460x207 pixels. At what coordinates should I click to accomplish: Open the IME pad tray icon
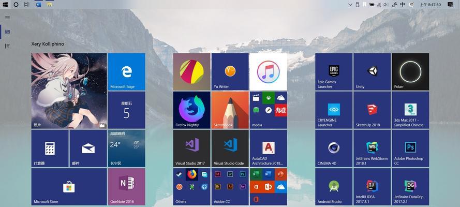[411, 4]
